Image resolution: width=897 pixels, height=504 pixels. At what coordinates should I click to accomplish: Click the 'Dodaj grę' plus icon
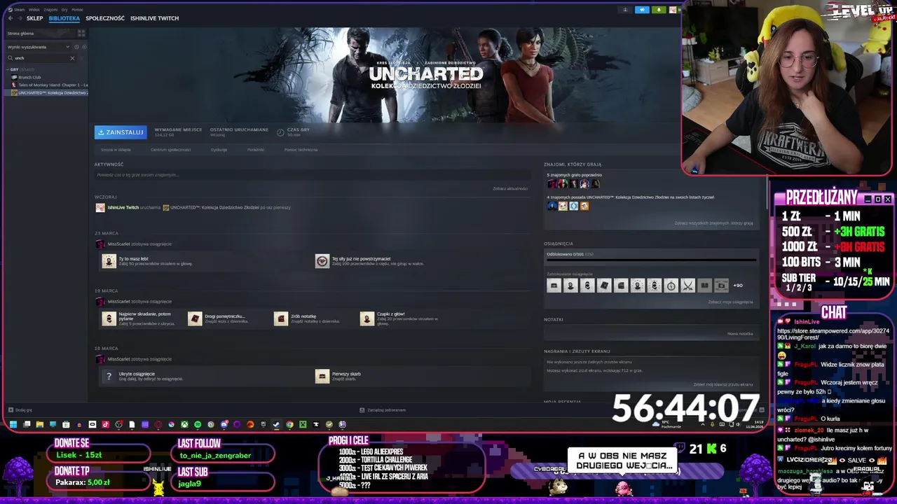11,410
